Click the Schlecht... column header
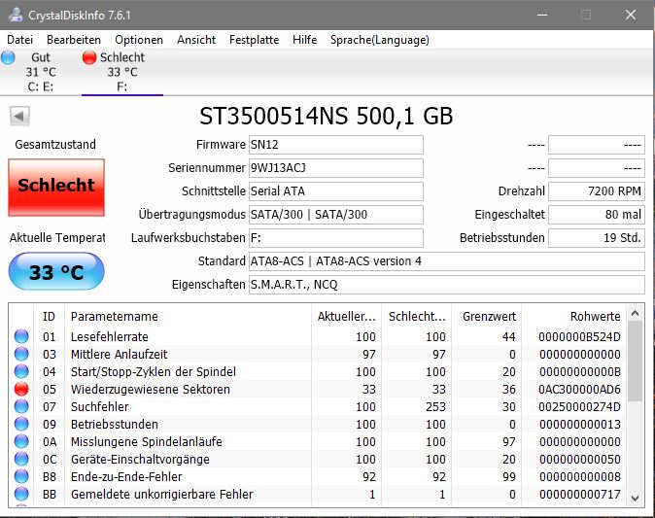Viewport: 655px width, 518px height. coord(417,316)
